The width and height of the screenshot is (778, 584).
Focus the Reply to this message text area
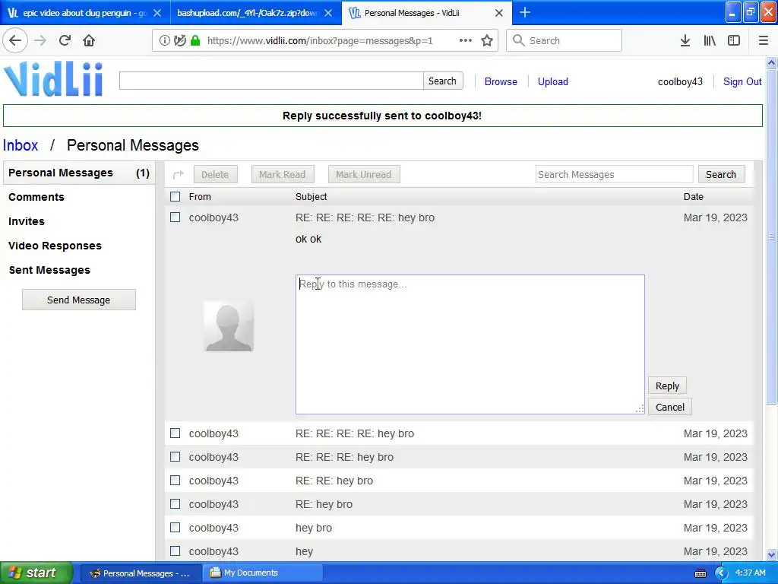(x=470, y=344)
